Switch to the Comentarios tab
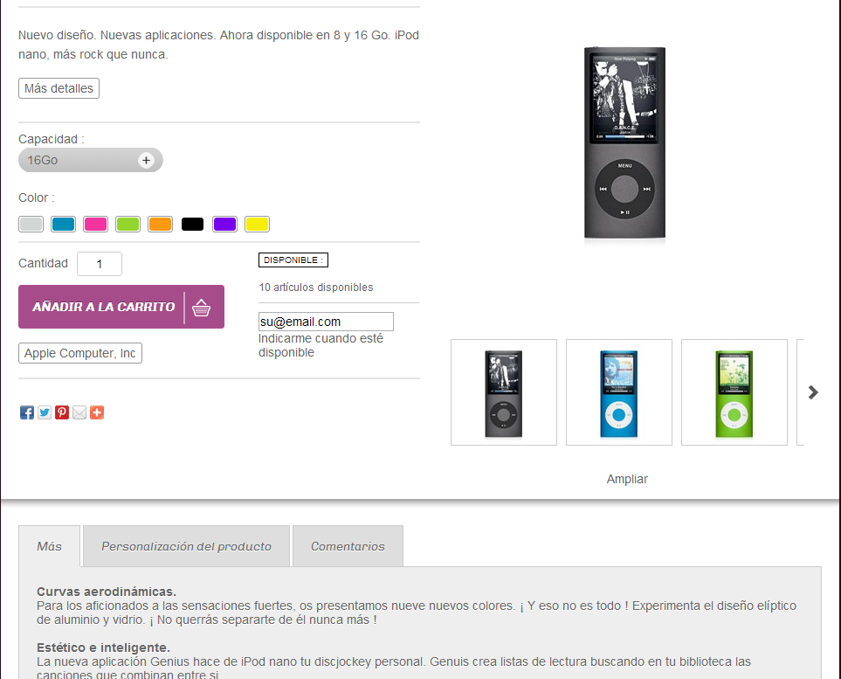The height and width of the screenshot is (679, 841). pyautogui.click(x=348, y=546)
